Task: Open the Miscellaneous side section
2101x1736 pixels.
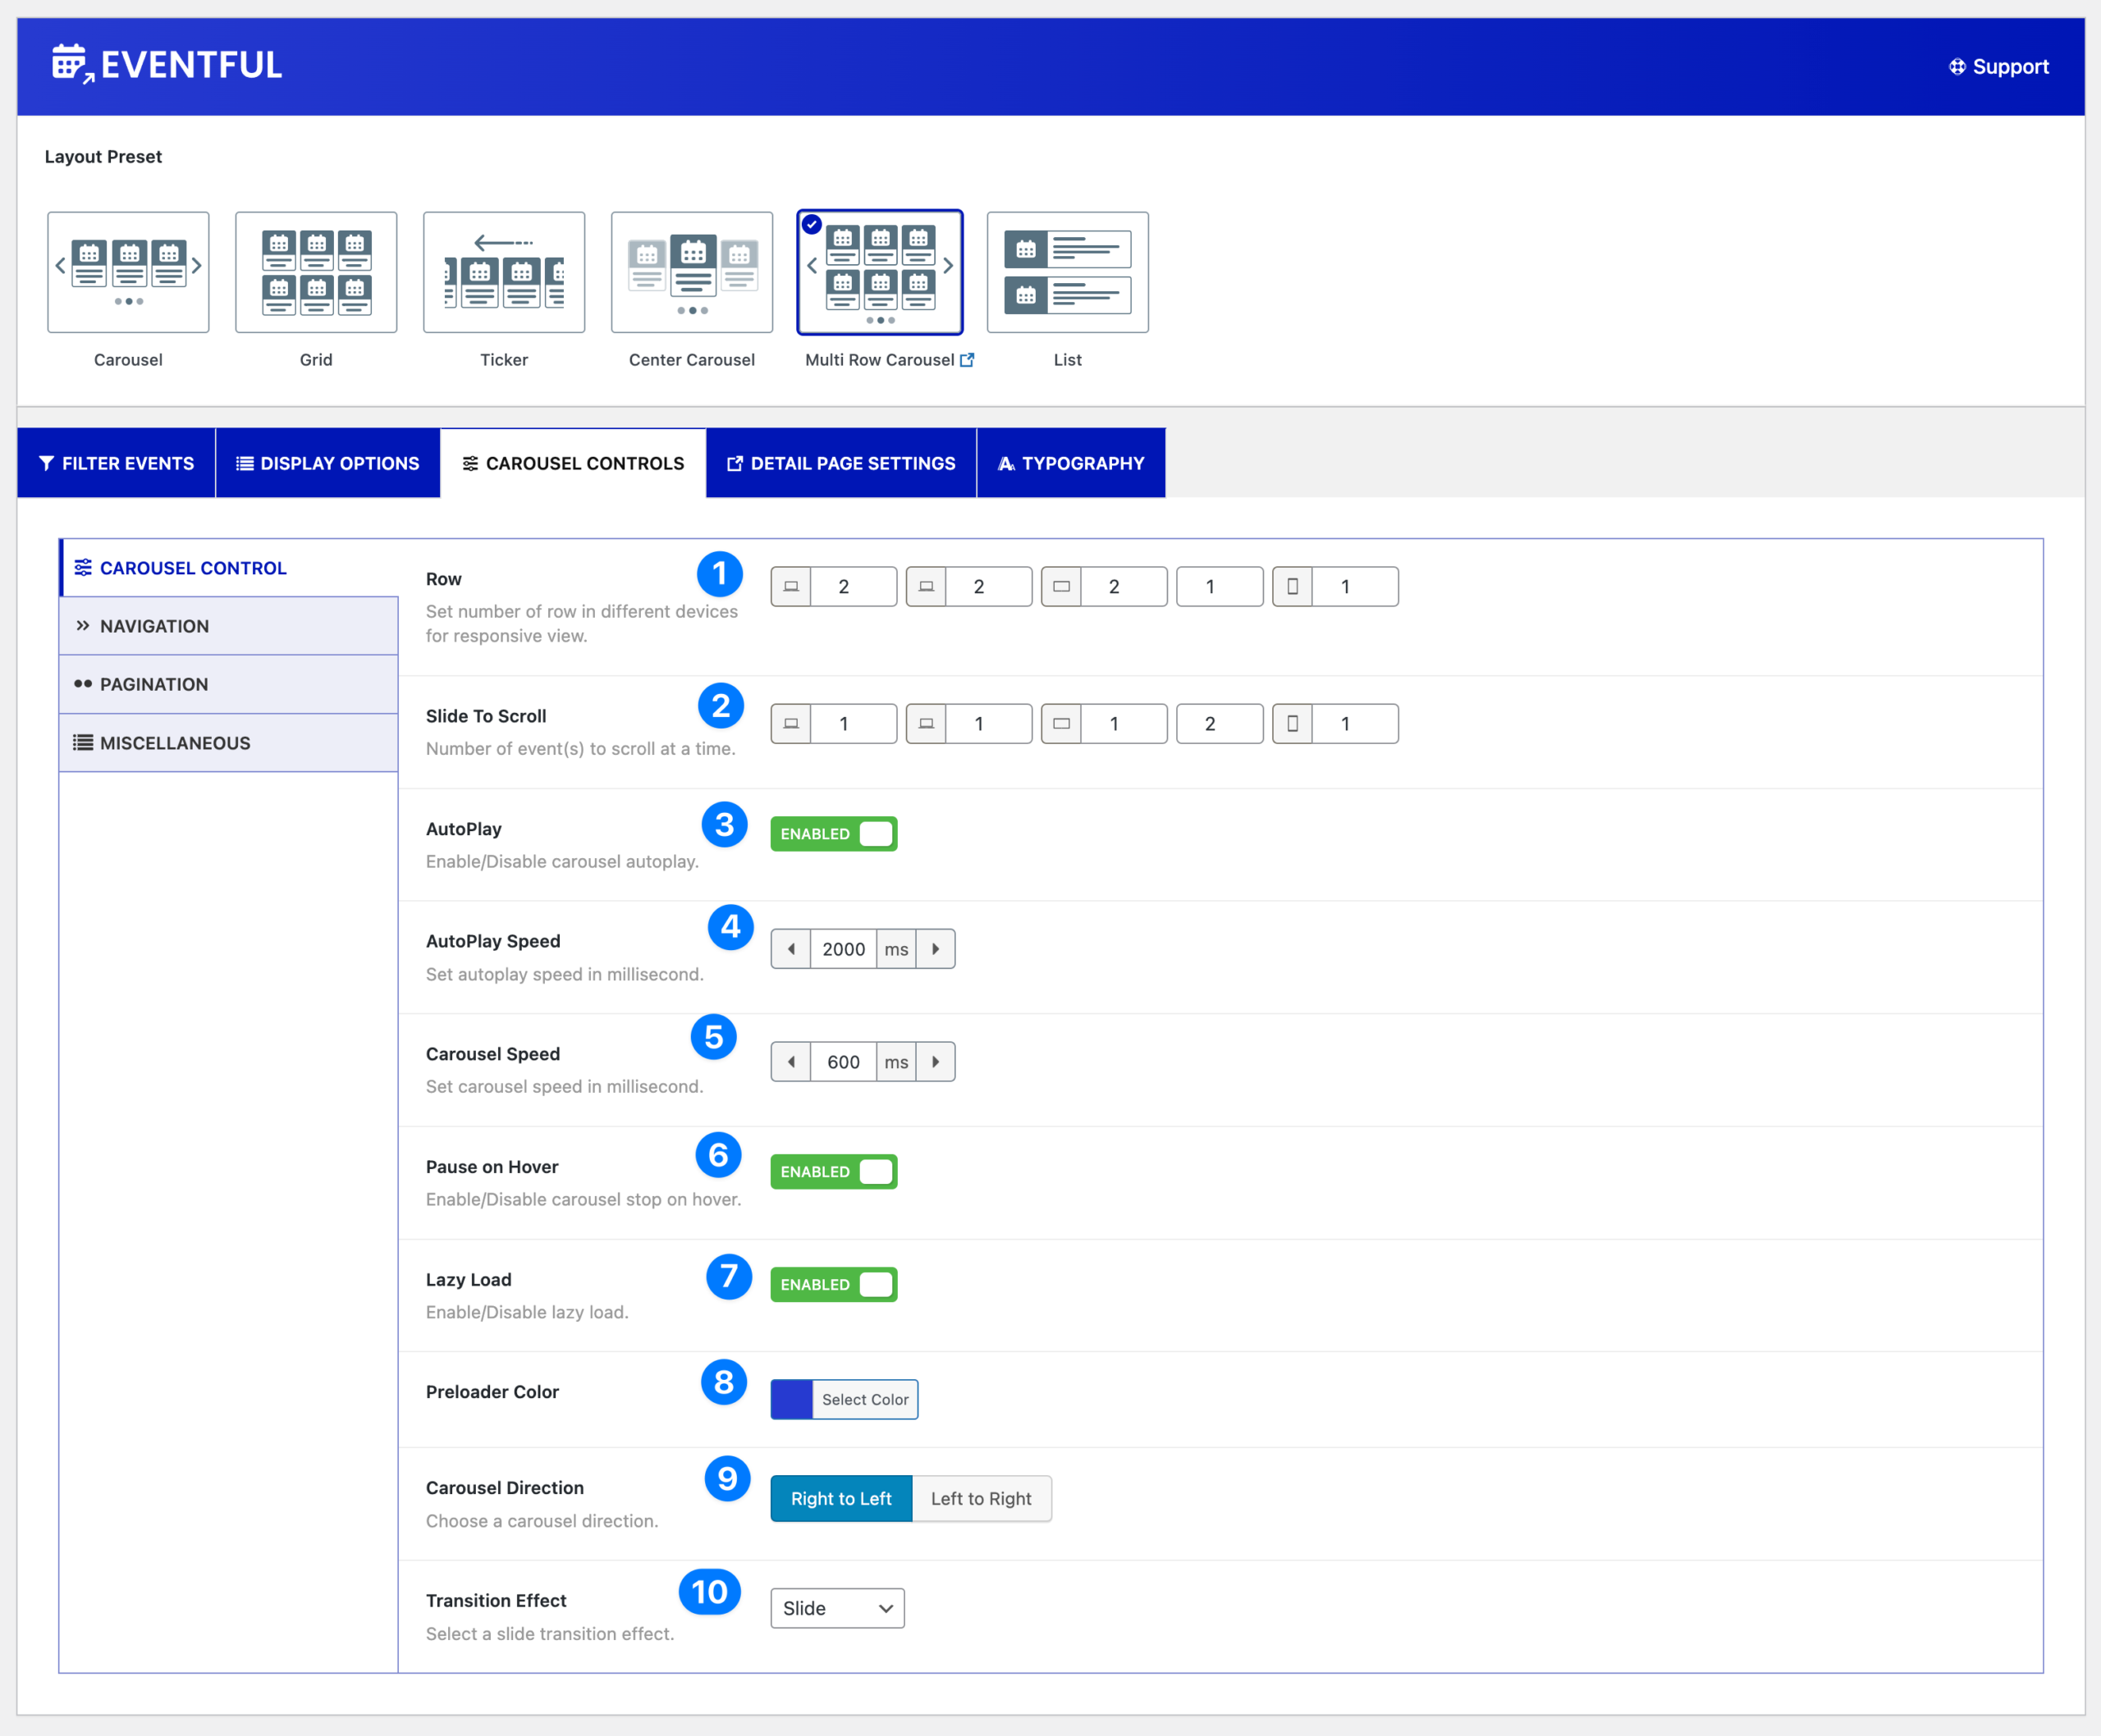Action: tap(229, 743)
